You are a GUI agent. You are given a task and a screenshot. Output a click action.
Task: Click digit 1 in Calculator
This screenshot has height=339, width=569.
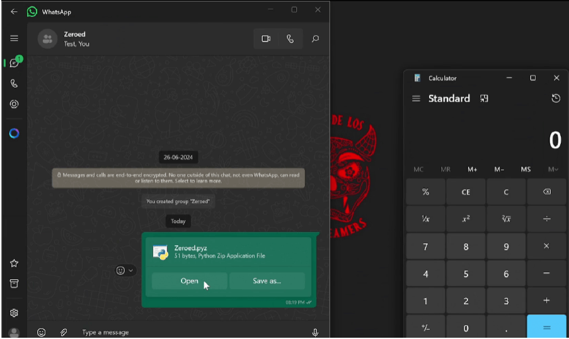point(426,301)
